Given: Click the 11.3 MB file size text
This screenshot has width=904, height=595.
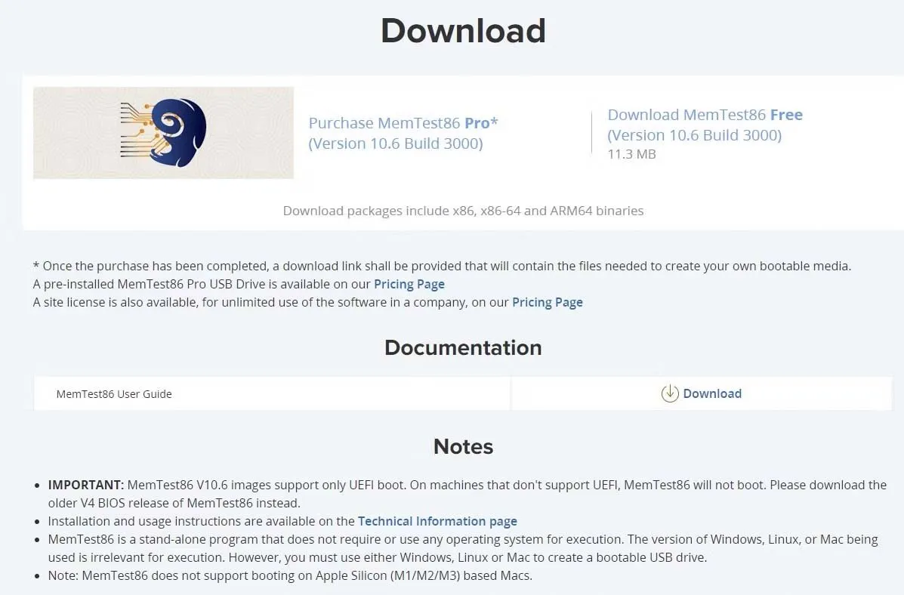Looking at the screenshot, I should click(631, 154).
